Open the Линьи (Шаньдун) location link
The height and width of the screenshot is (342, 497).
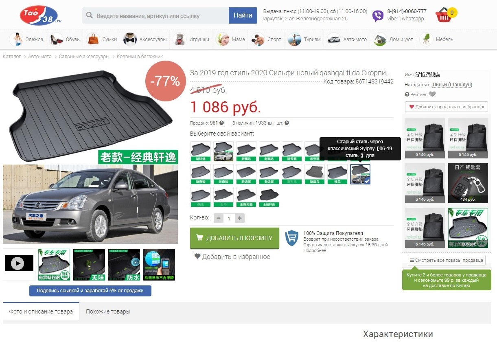point(452,85)
